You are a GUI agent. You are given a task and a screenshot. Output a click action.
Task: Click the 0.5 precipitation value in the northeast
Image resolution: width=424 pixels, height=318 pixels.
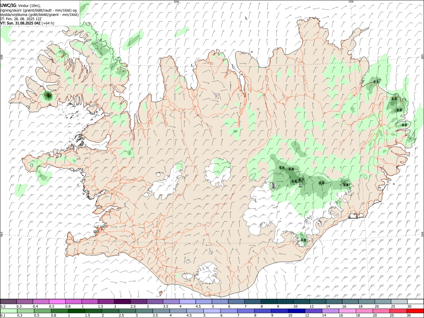pyautogui.click(x=376, y=82)
